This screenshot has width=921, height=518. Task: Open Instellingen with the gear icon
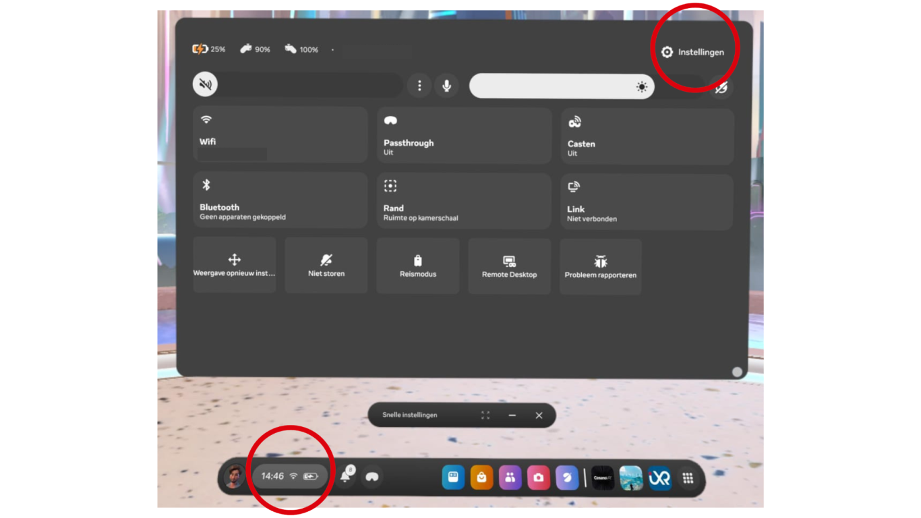(x=692, y=52)
